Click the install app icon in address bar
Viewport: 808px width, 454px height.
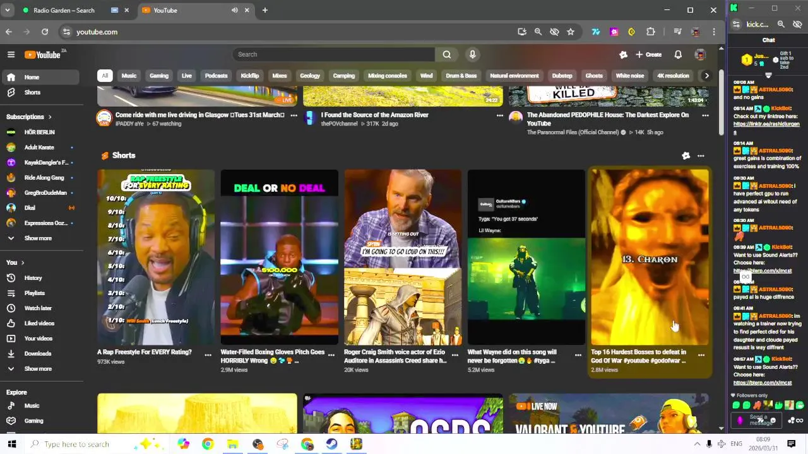522,32
